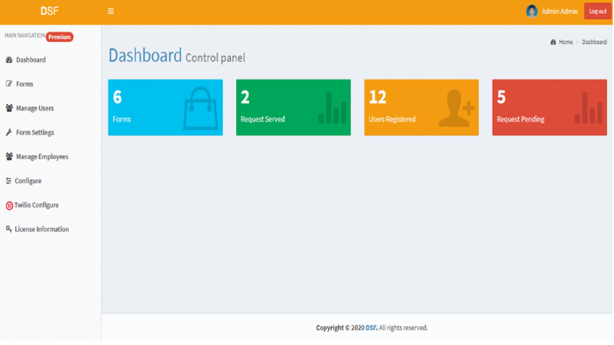Click the Control panel subtitle text
The width and height of the screenshot is (614, 345).
point(216,58)
